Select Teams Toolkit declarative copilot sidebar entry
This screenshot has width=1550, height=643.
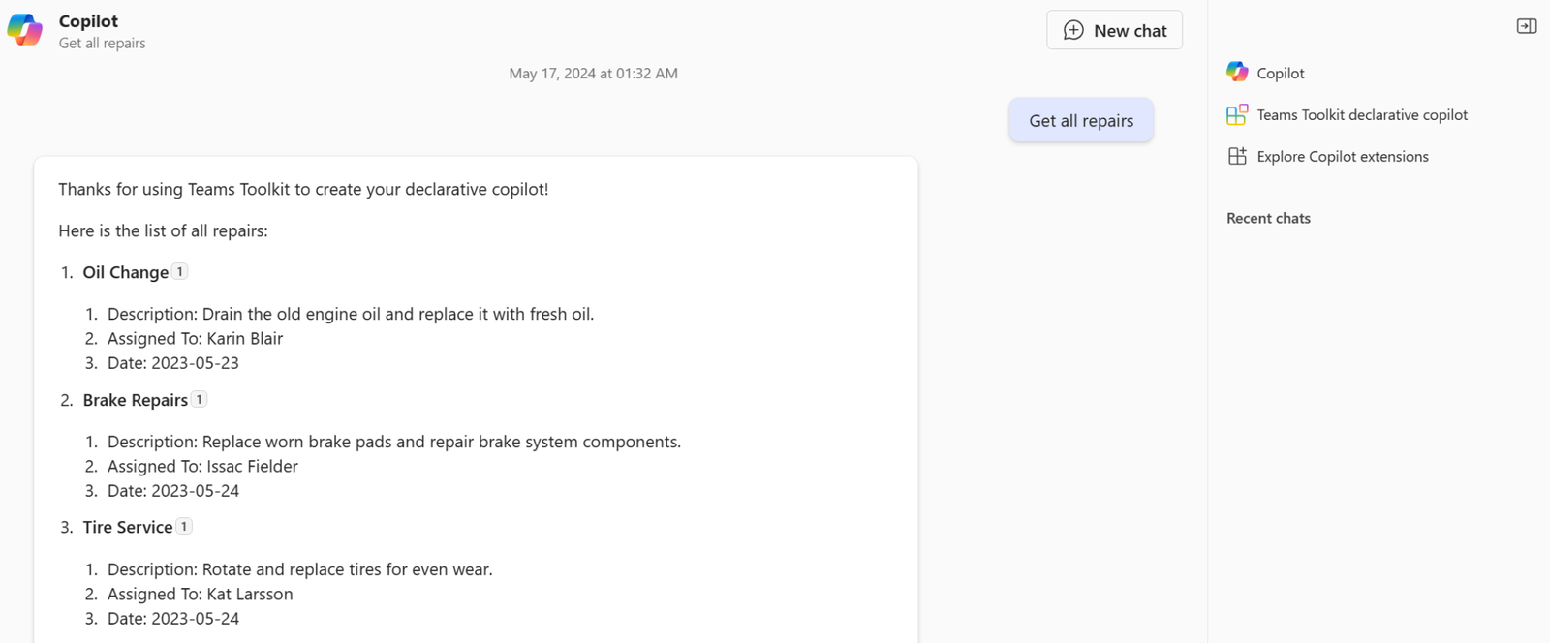(1360, 114)
